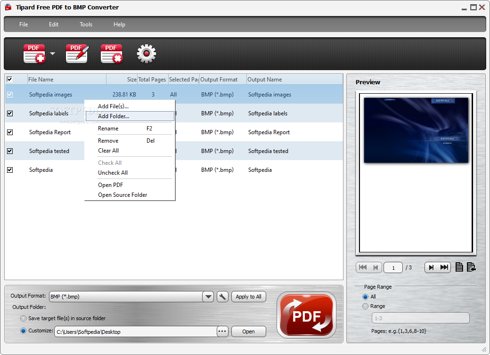Uncheck the Softpedia Report row checkbox
The width and height of the screenshot is (490, 355).
(10, 132)
